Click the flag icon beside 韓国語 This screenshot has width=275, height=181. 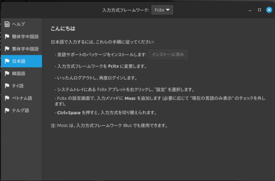point(7,74)
